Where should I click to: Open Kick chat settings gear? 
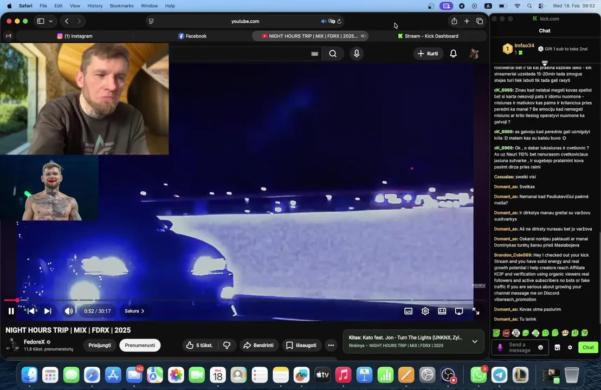coord(570,347)
